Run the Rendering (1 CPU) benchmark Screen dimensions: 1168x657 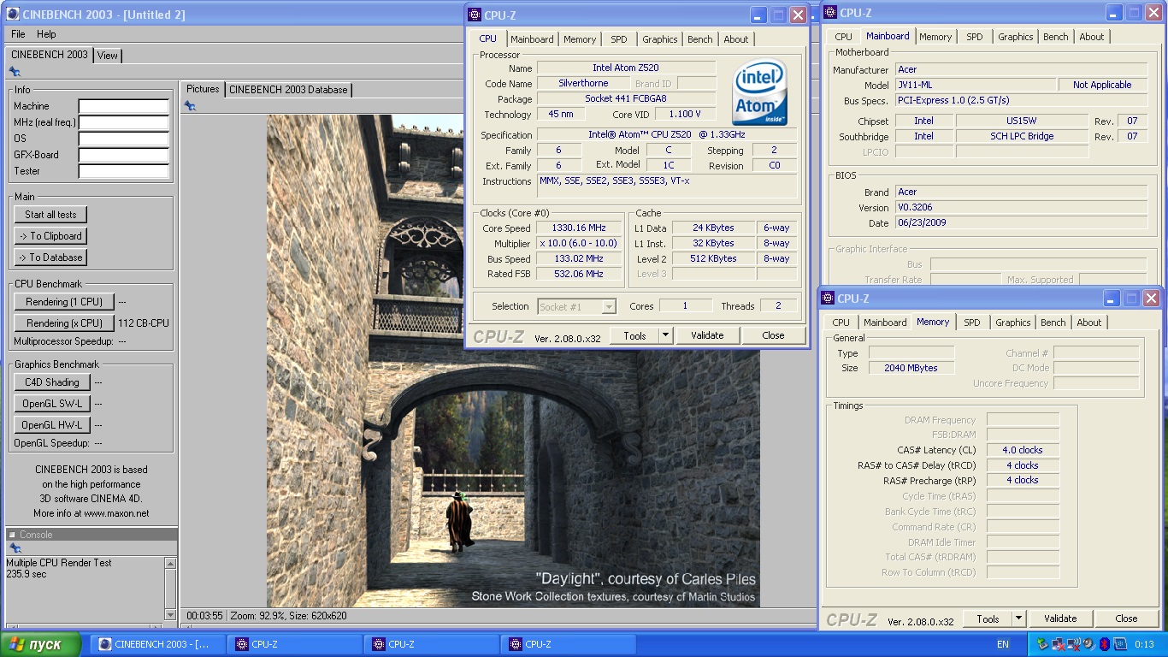64,302
